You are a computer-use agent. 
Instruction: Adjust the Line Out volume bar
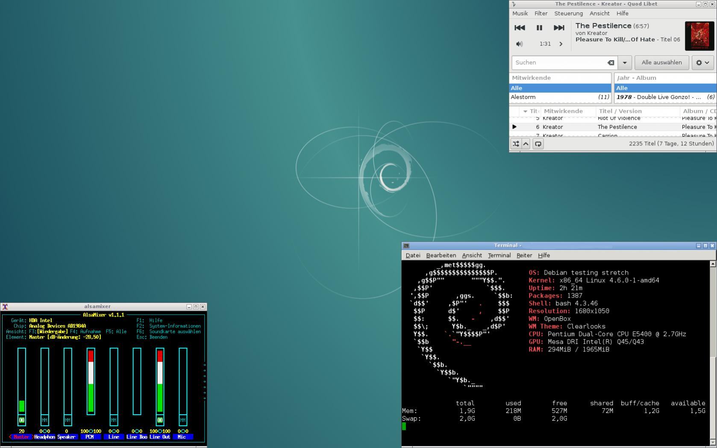click(160, 381)
